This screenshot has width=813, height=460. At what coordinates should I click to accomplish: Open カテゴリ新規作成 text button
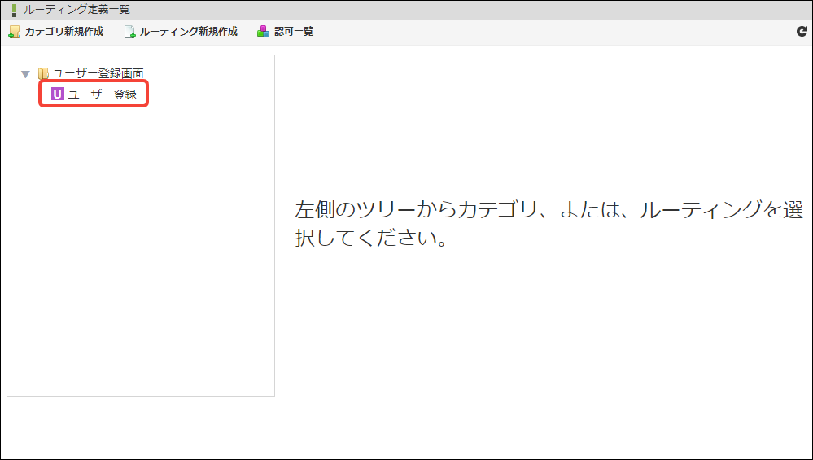tap(63, 32)
